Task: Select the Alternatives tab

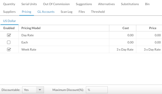Action: [106, 4]
